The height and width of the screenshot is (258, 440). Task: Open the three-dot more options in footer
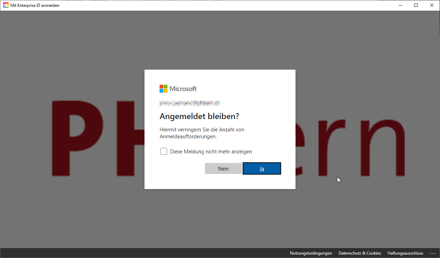point(432,253)
